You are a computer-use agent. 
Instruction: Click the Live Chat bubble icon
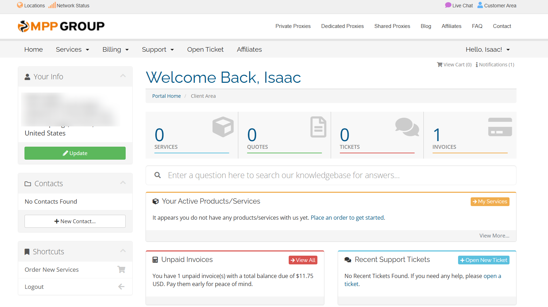(x=448, y=5)
